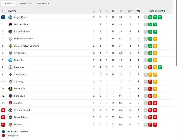
Task: Click the Les Herbiers team logo
Action: pos(10,24)
